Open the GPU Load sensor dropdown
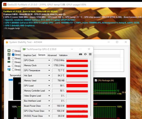 pyautogui.click(x=49, y=85)
